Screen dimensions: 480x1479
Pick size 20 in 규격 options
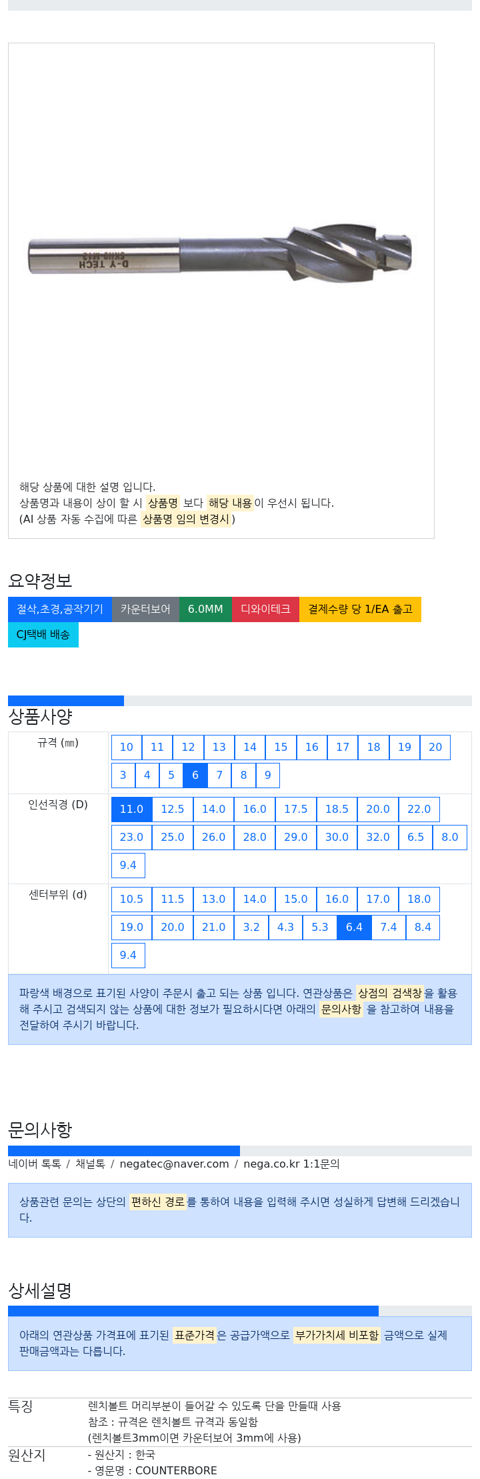click(435, 748)
